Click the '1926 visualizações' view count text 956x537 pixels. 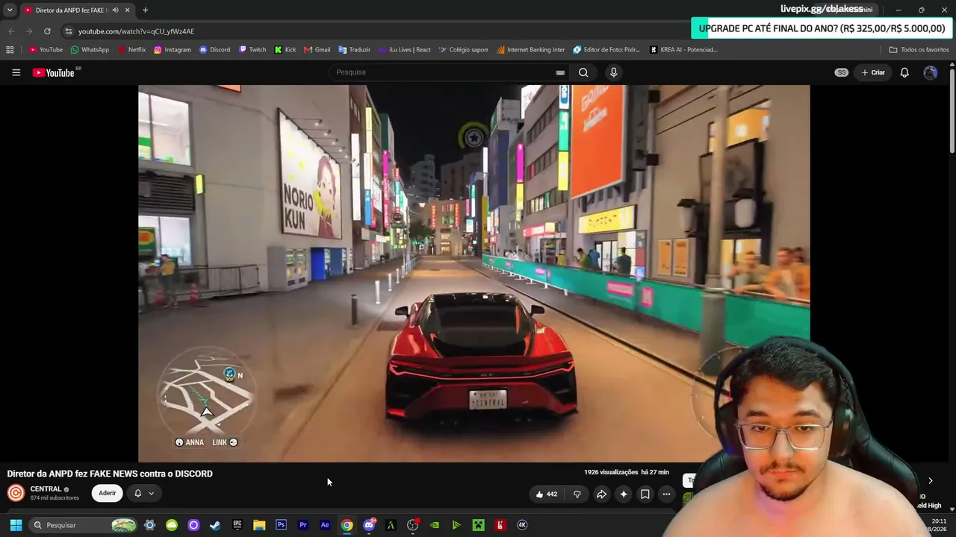pyautogui.click(x=611, y=472)
